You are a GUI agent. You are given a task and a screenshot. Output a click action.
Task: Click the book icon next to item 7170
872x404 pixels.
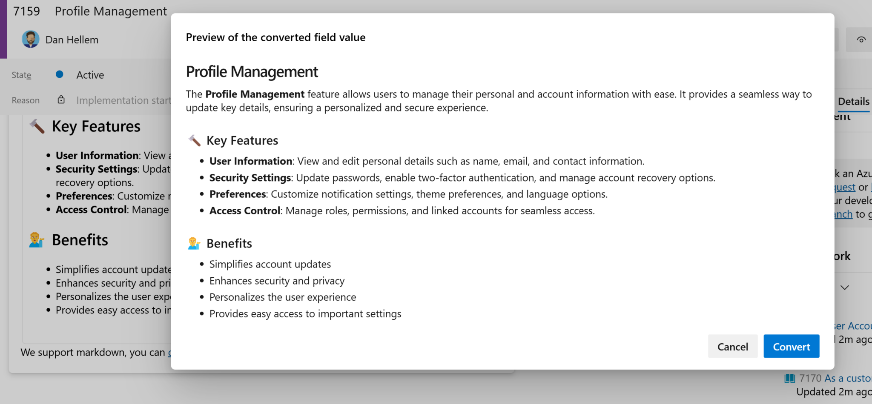[791, 378]
